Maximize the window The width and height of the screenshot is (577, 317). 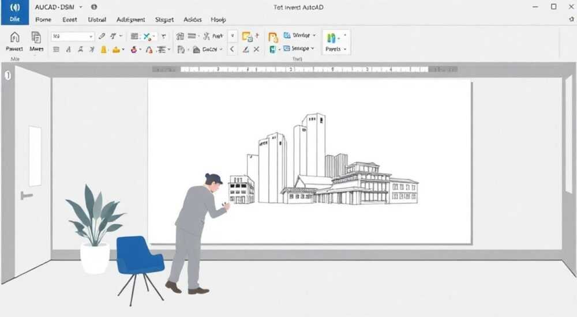[x=553, y=6]
